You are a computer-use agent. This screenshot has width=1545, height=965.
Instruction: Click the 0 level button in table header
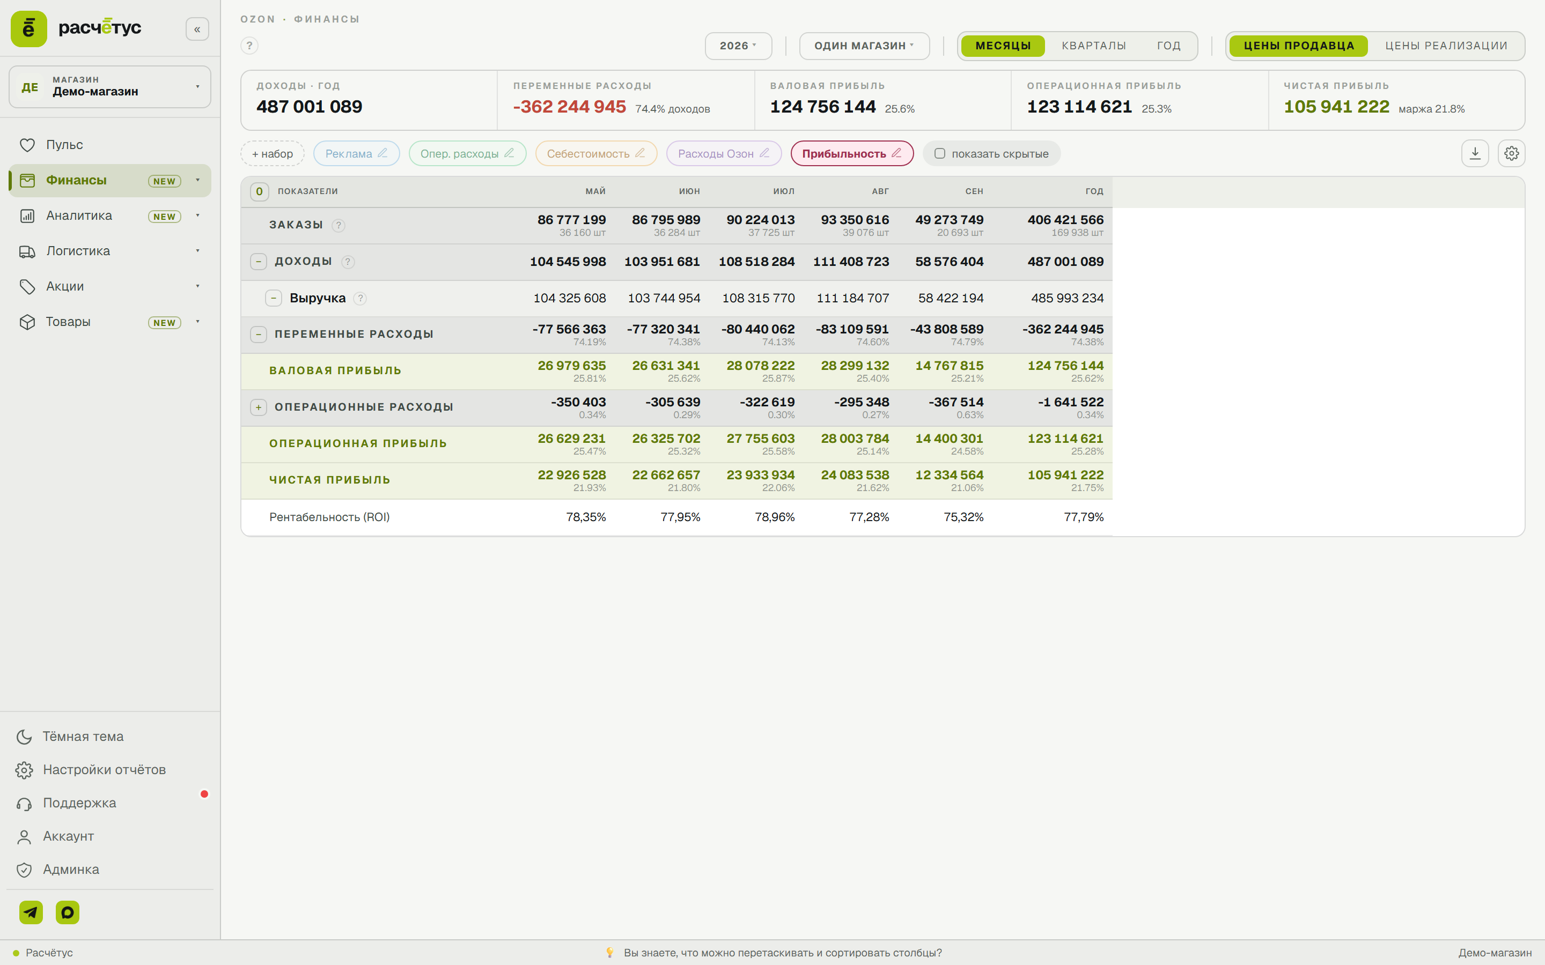(x=259, y=191)
